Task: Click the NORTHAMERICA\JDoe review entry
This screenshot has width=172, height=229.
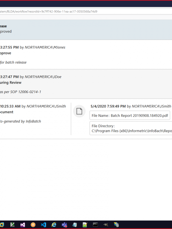Action: click(x=86, y=84)
